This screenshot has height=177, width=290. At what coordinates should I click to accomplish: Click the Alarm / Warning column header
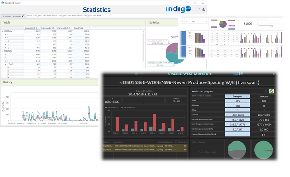tap(207, 142)
